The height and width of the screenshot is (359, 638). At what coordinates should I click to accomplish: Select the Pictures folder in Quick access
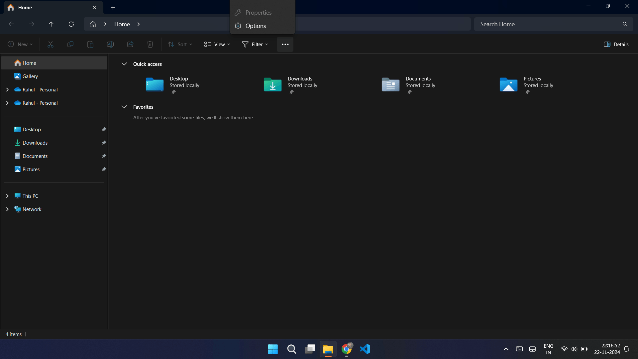coord(527,85)
